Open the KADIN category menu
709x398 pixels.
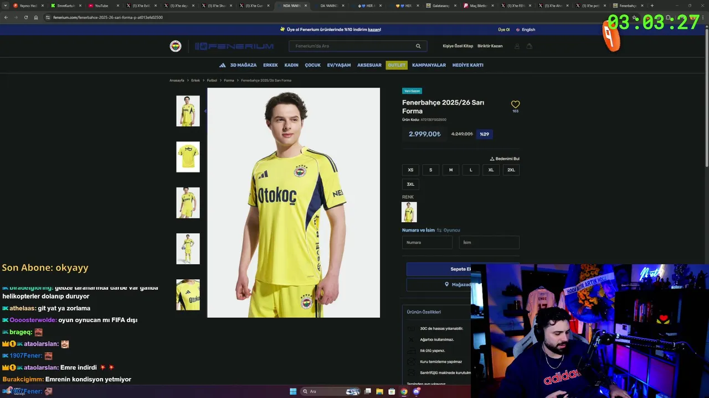(x=291, y=65)
